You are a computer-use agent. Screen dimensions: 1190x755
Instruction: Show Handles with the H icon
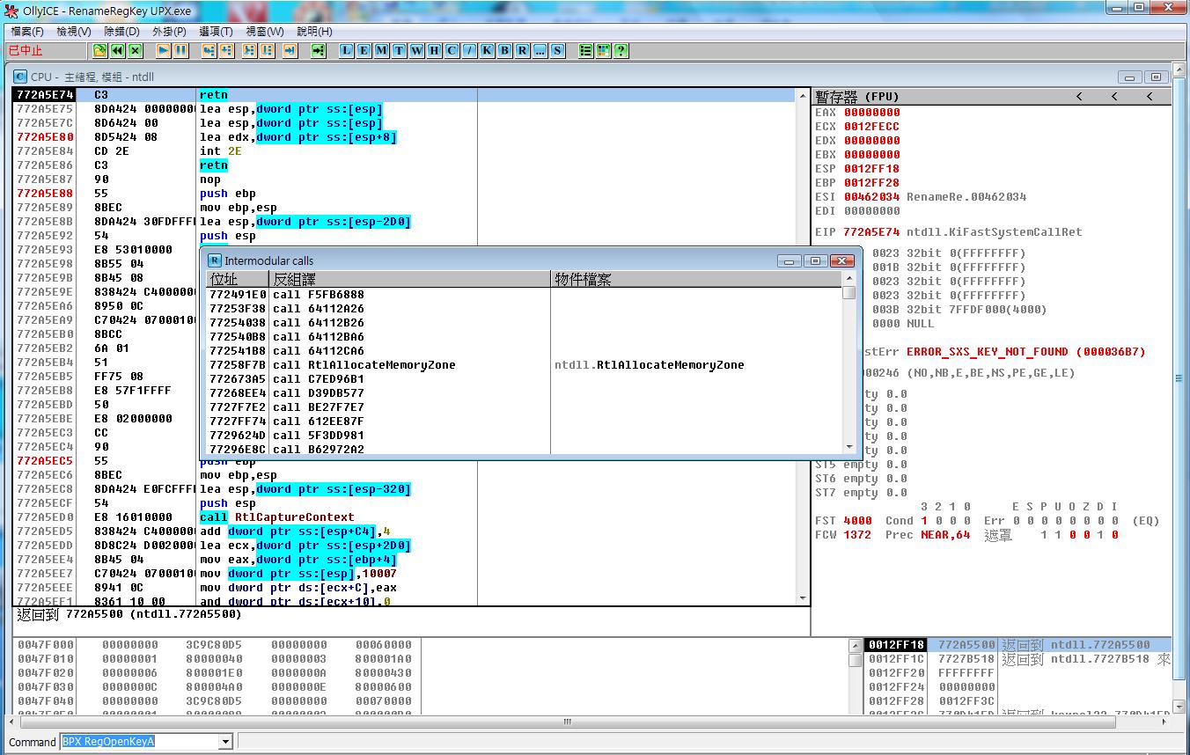[x=435, y=51]
